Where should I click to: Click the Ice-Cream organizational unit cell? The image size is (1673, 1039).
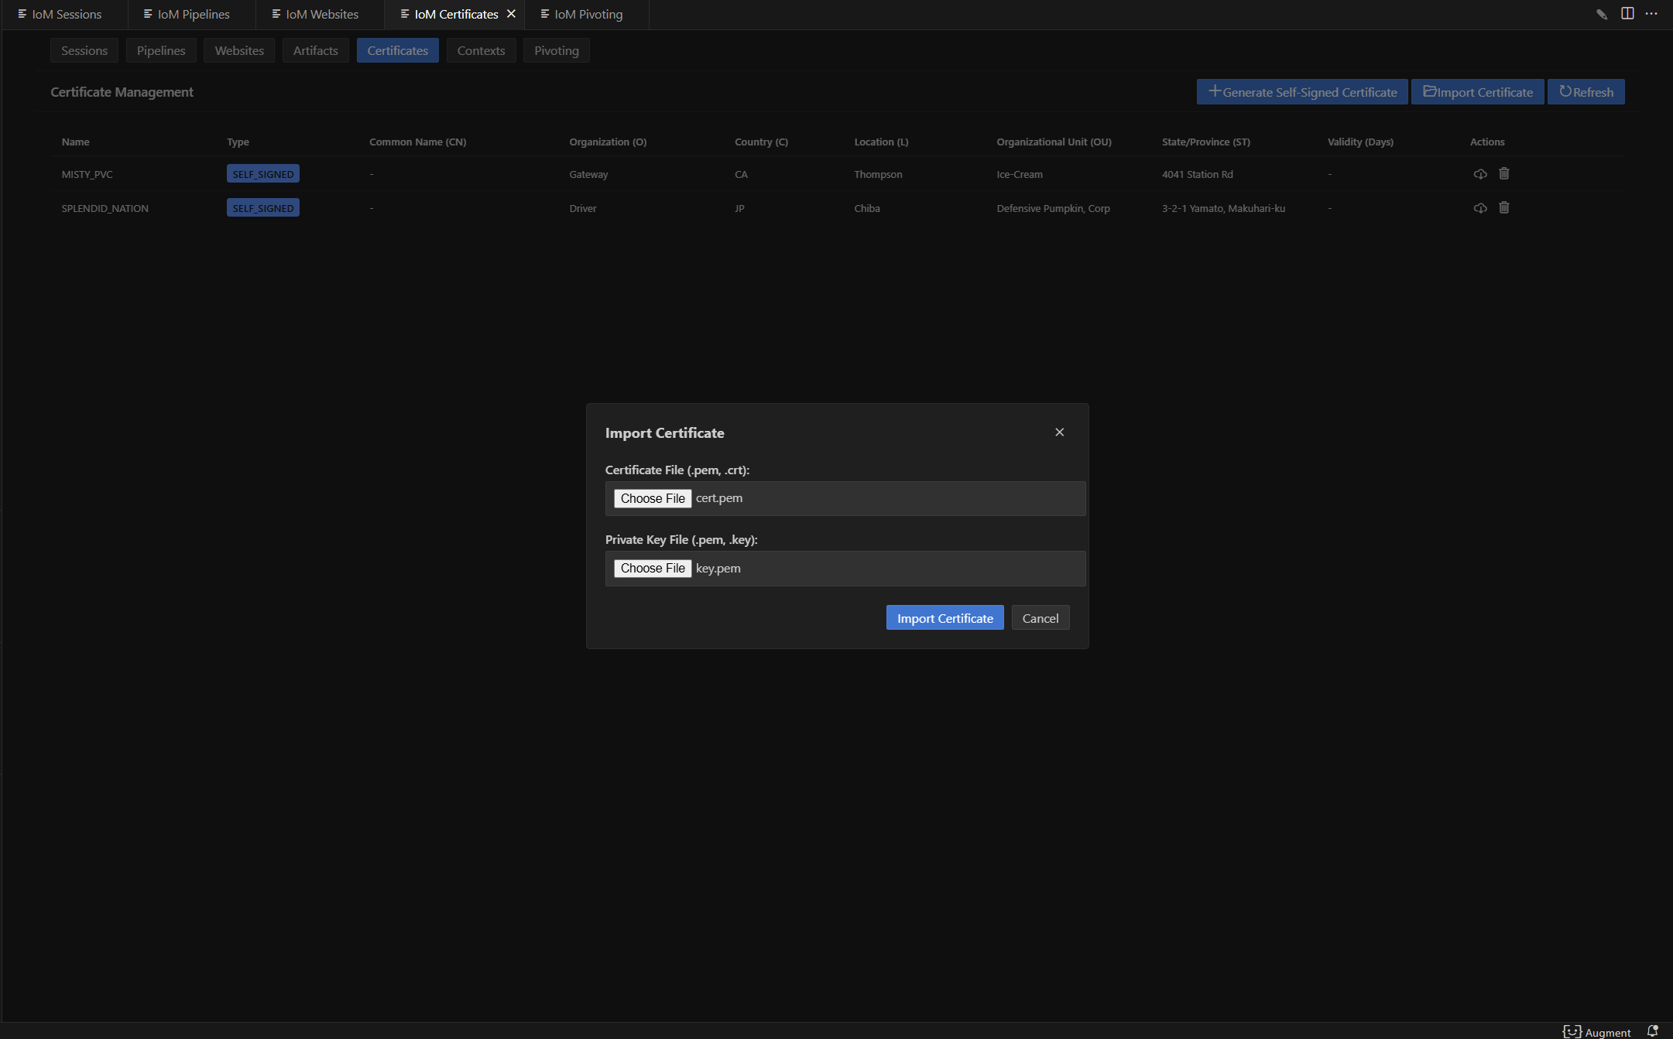click(1020, 174)
